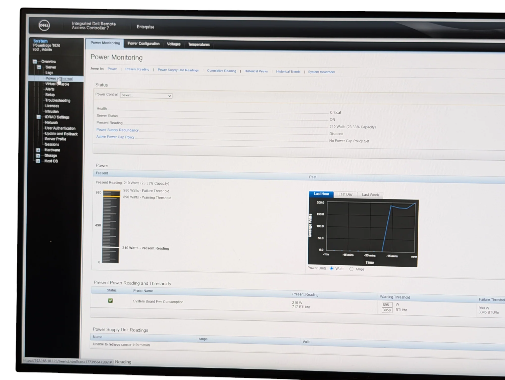505x380 pixels.
Task: Jump to the System Headroom section
Action: pyautogui.click(x=321, y=72)
